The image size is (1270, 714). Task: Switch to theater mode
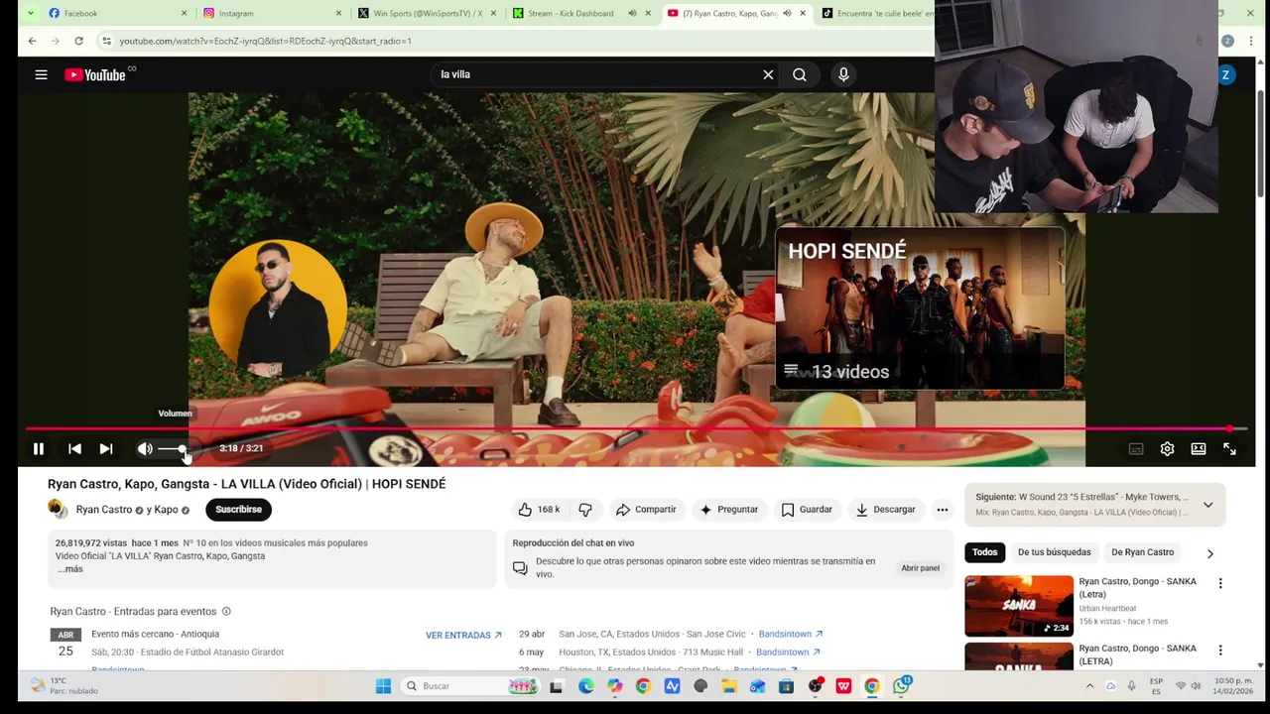click(1199, 449)
